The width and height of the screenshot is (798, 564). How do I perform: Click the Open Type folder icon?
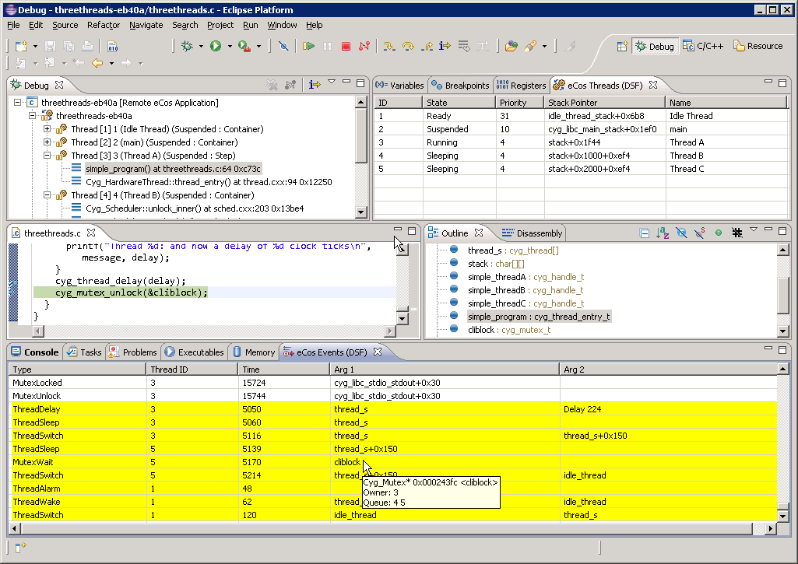511,46
